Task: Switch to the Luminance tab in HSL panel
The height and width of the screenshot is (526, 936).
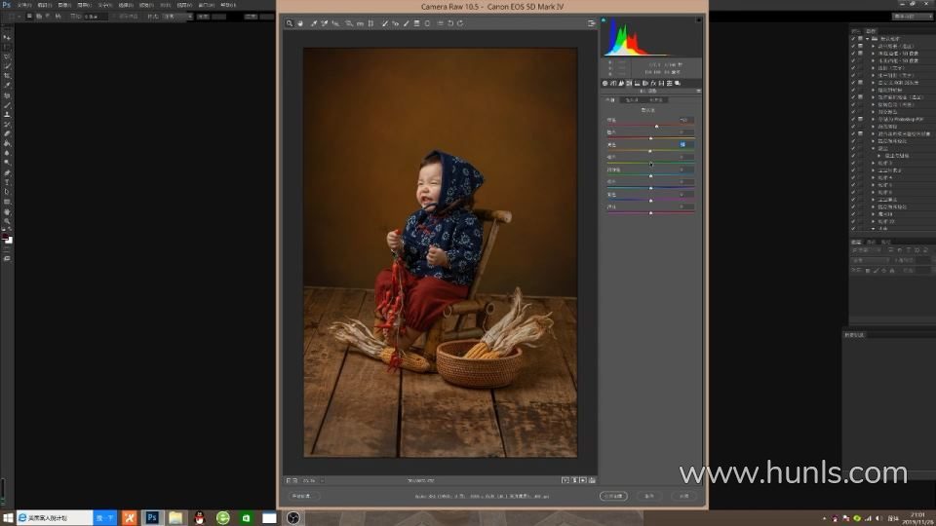Action: 657,99
